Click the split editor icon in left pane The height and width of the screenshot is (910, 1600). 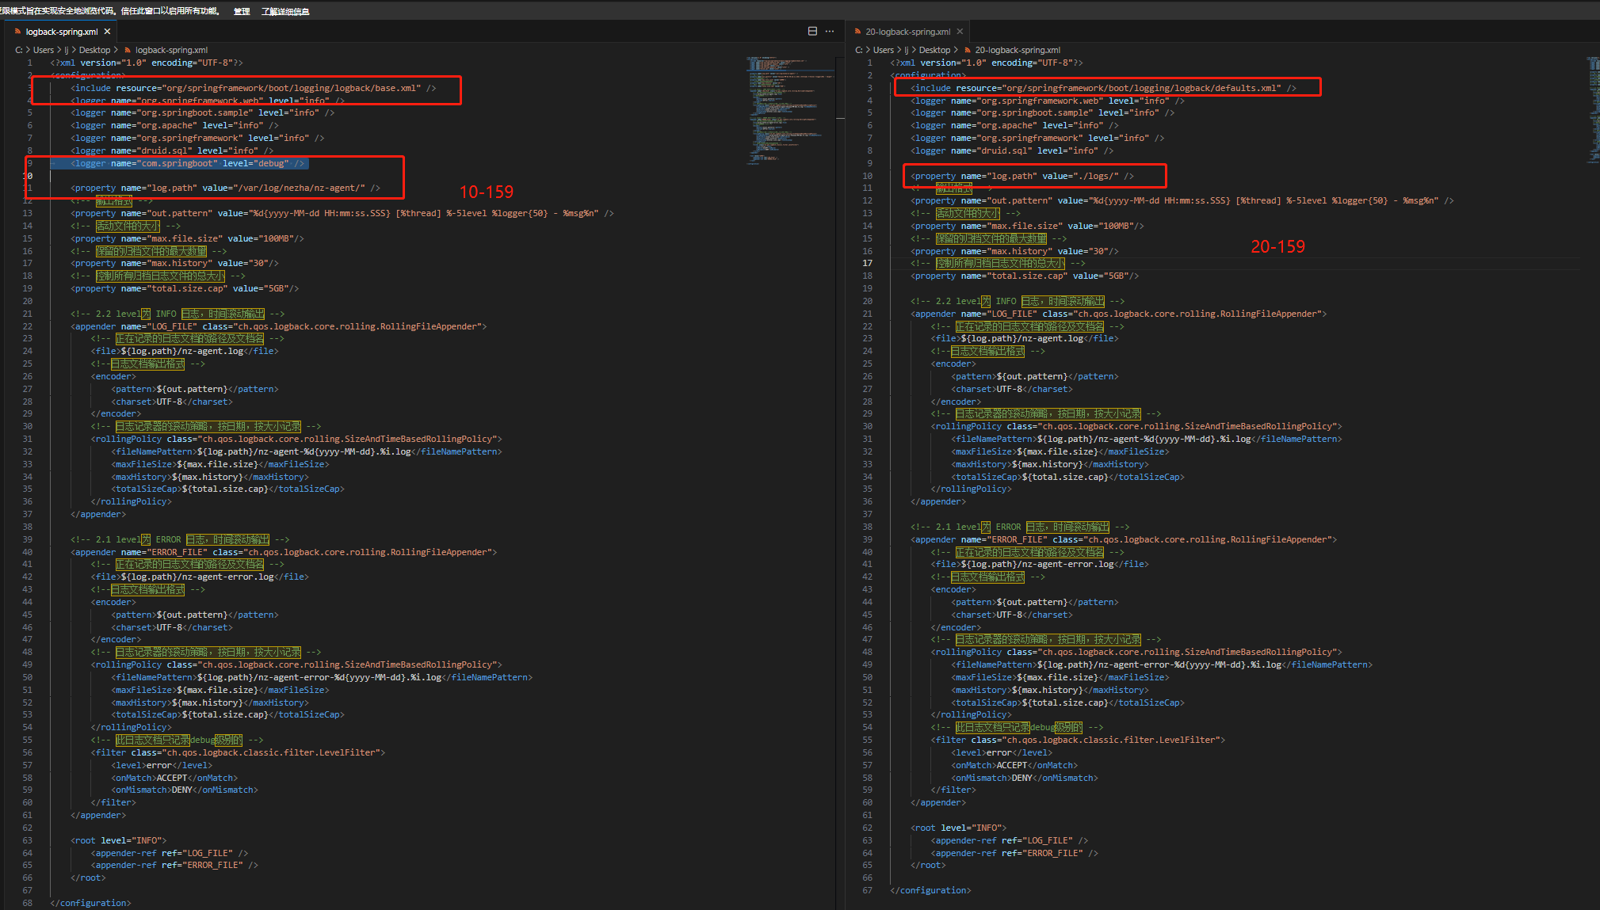812,31
